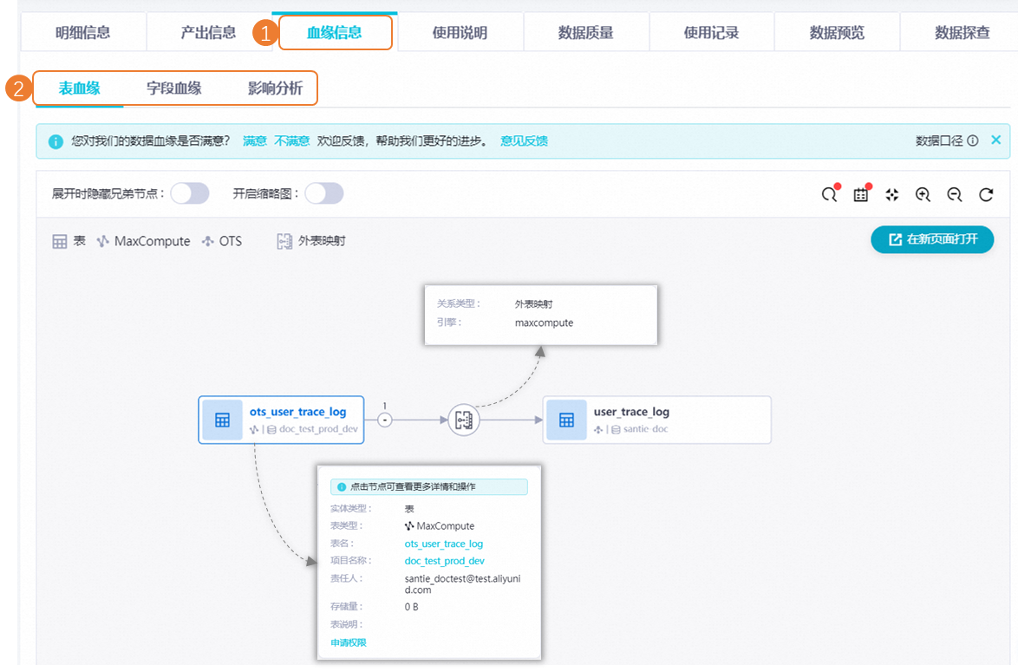
Task: Click the info icon in feedback banner
Action: pyautogui.click(x=55, y=141)
